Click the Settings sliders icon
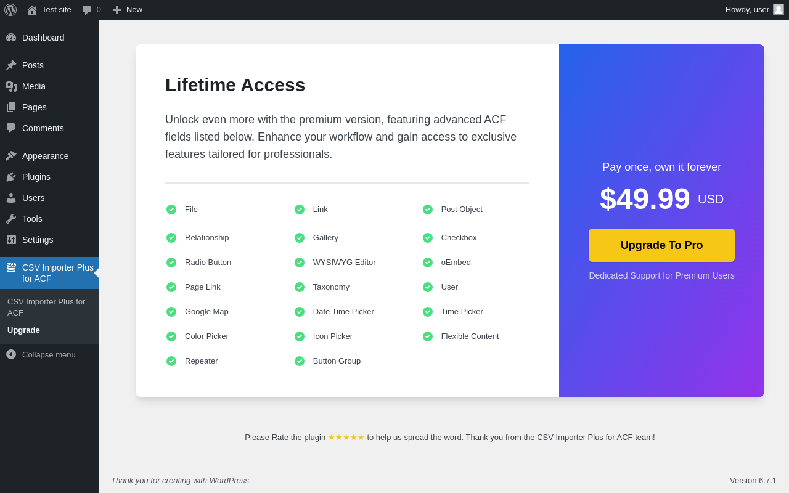 [11, 240]
